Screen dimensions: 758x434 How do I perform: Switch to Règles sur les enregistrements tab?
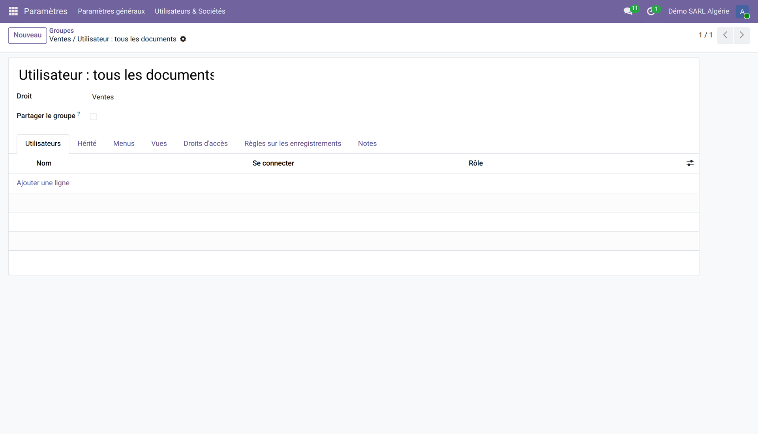click(293, 143)
